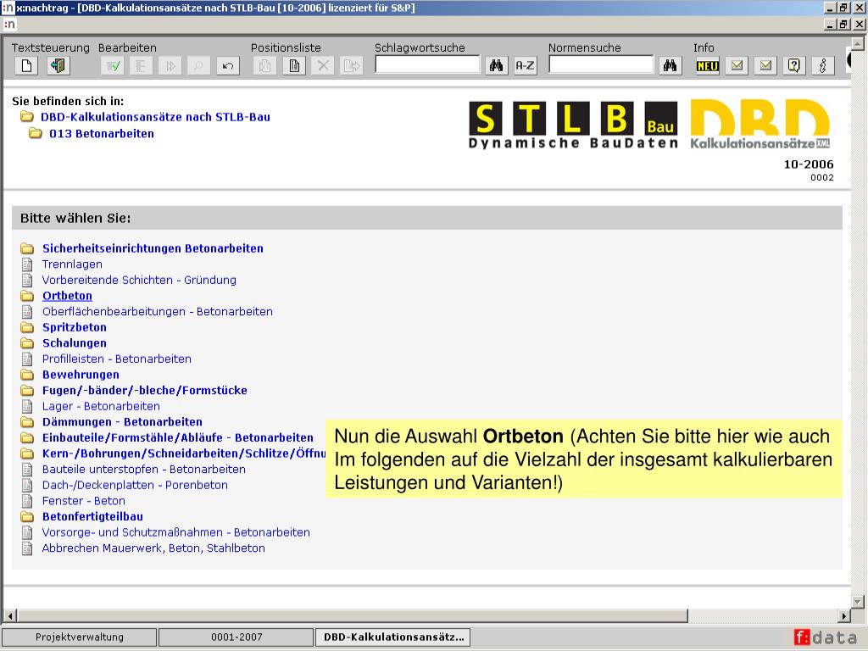Click the horizontal scrollbar thumb
The image size is (868, 651).
pos(353,615)
